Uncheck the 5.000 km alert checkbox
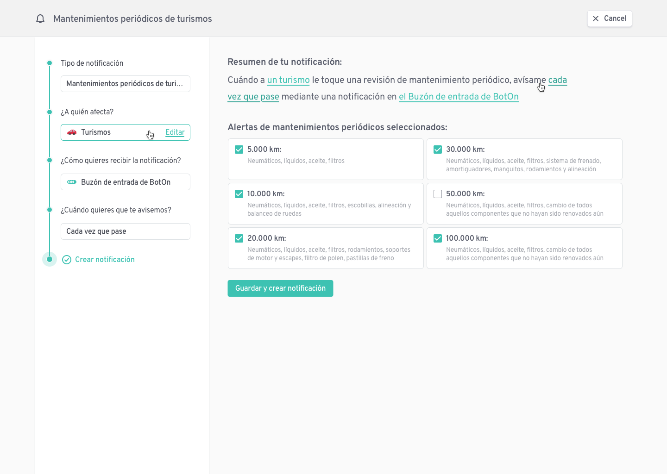Image resolution: width=667 pixels, height=474 pixels. tap(239, 150)
